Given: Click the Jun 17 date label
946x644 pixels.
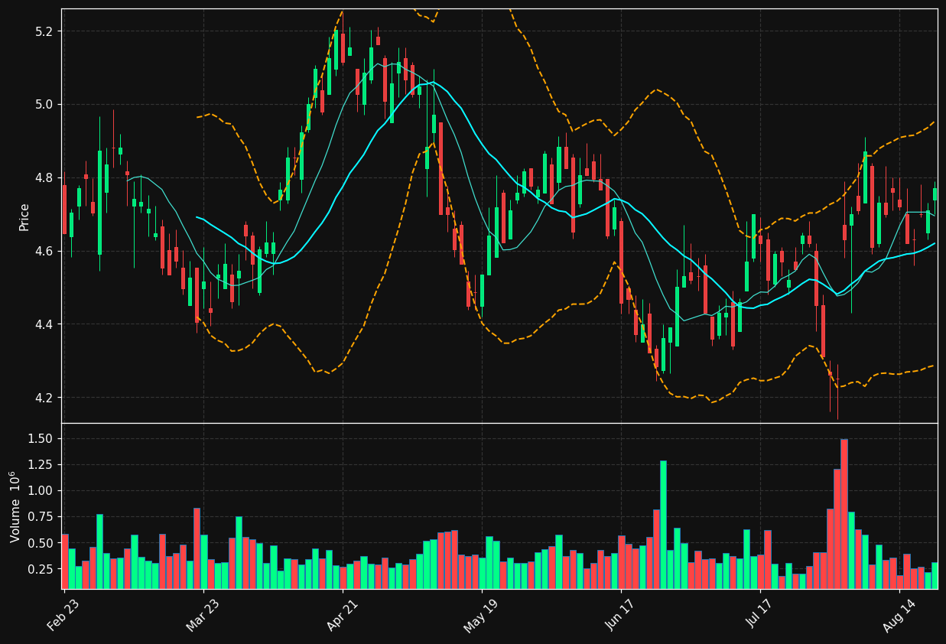Looking at the screenshot, I should click(620, 616).
